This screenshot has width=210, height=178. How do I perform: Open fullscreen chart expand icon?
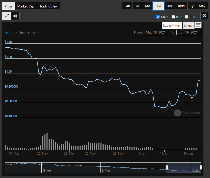pos(204,16)
